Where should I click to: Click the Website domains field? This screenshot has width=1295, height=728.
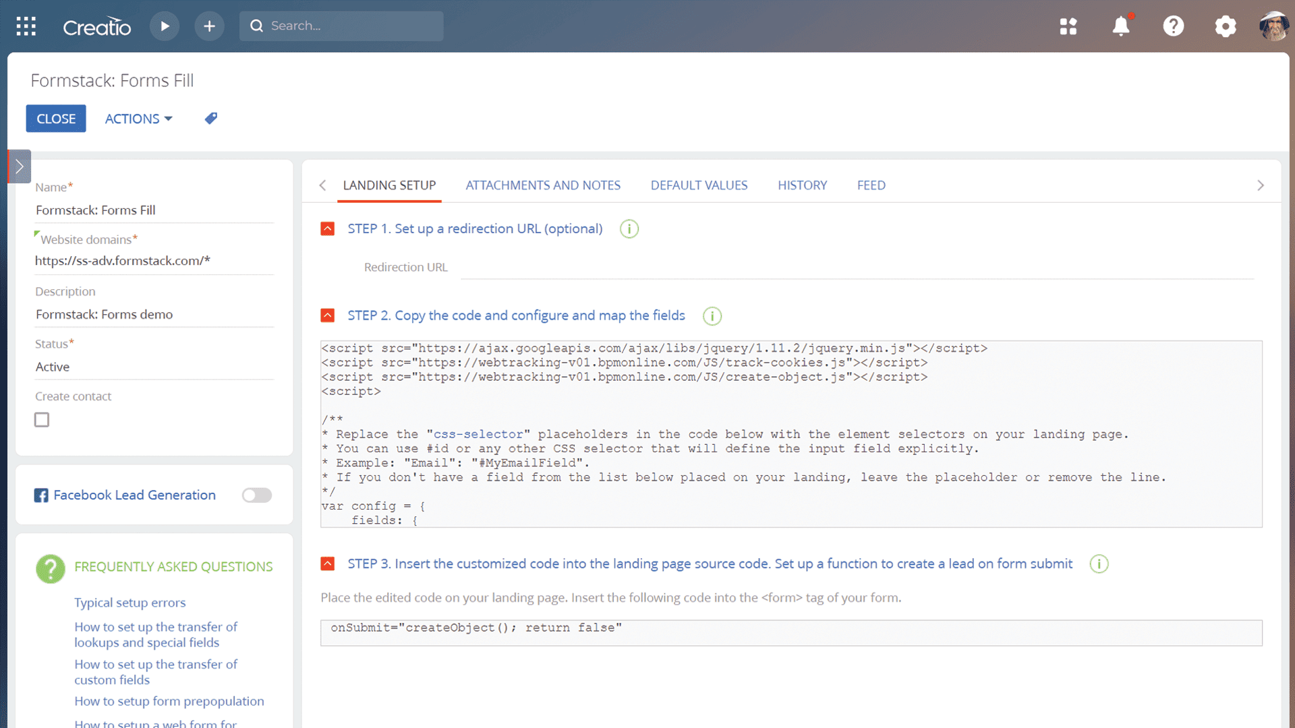(x=154, y=261)
